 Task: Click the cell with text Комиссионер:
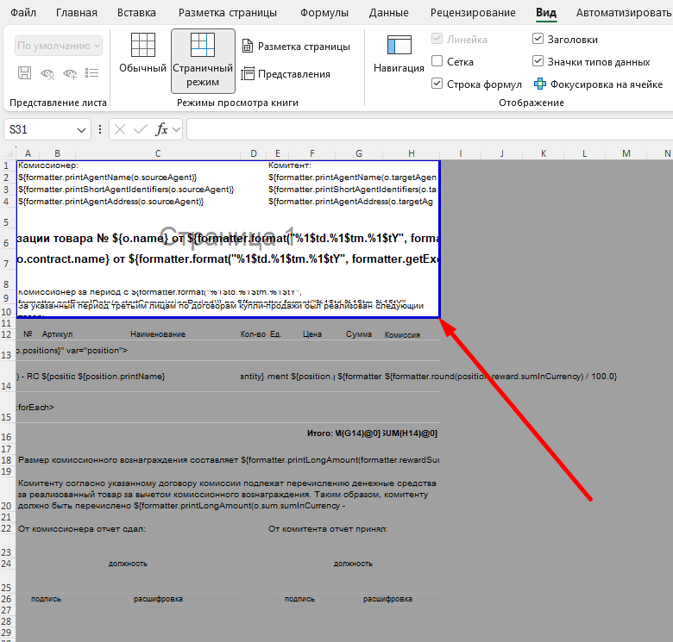click(x=48, y=165)
